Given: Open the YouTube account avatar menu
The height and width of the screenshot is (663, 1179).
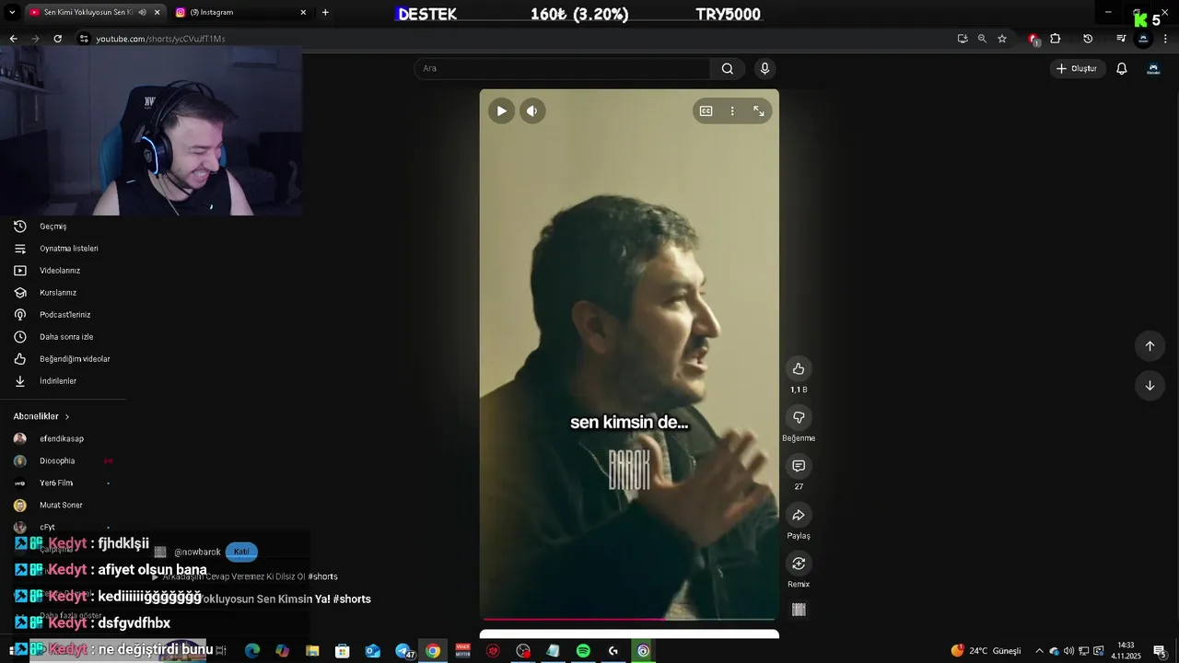Looking at the screenshot, I should coord(1153,68).
